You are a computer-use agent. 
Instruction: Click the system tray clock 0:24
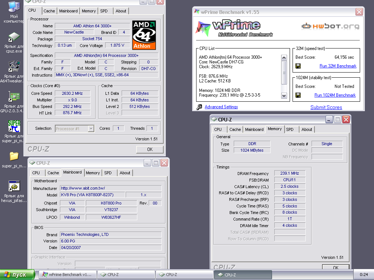pos(364,275)
